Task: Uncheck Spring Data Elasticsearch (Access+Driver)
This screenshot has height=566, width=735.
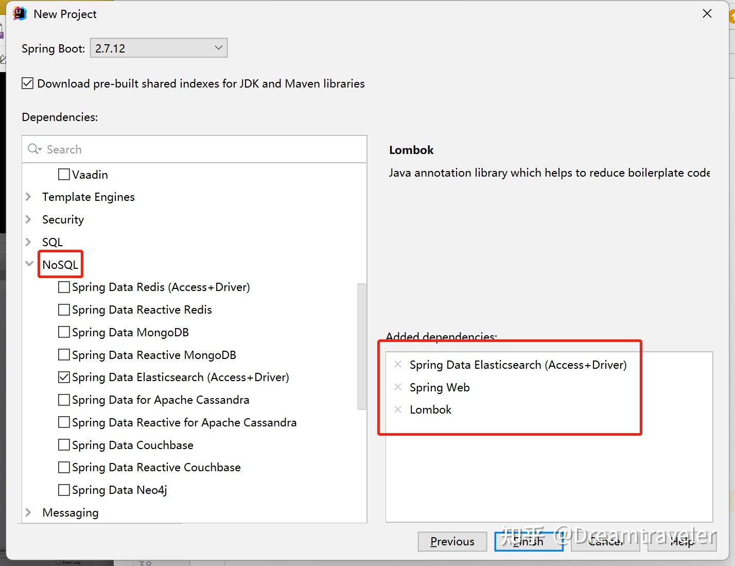Action: pos(64,378)
